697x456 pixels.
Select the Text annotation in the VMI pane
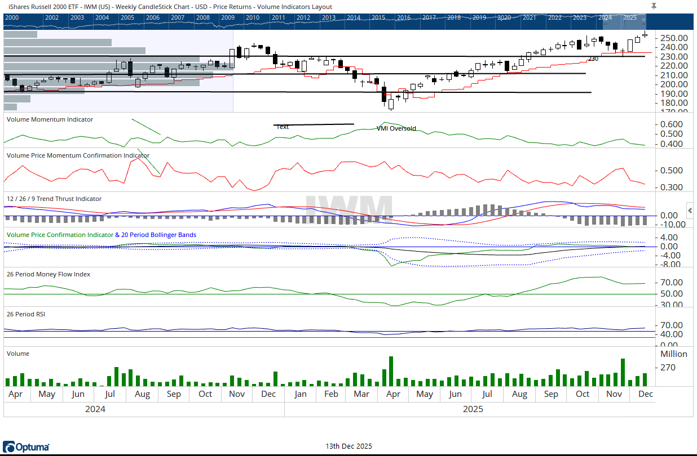tap(283, 127)
